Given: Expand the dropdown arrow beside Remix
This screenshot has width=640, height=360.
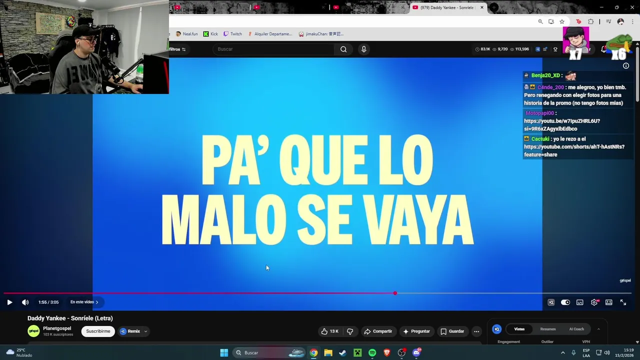Looking at the screenshot, I should pos(146,331).
